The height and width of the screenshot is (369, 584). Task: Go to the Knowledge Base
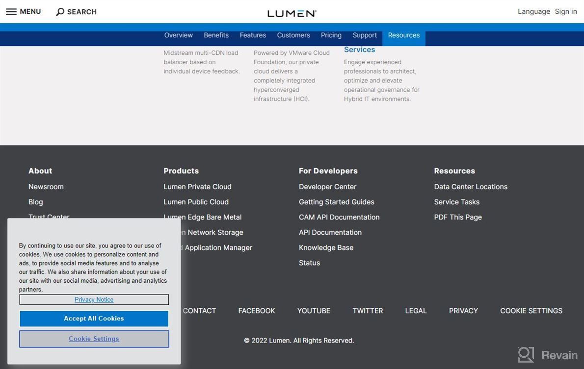(x=326, y=248)
